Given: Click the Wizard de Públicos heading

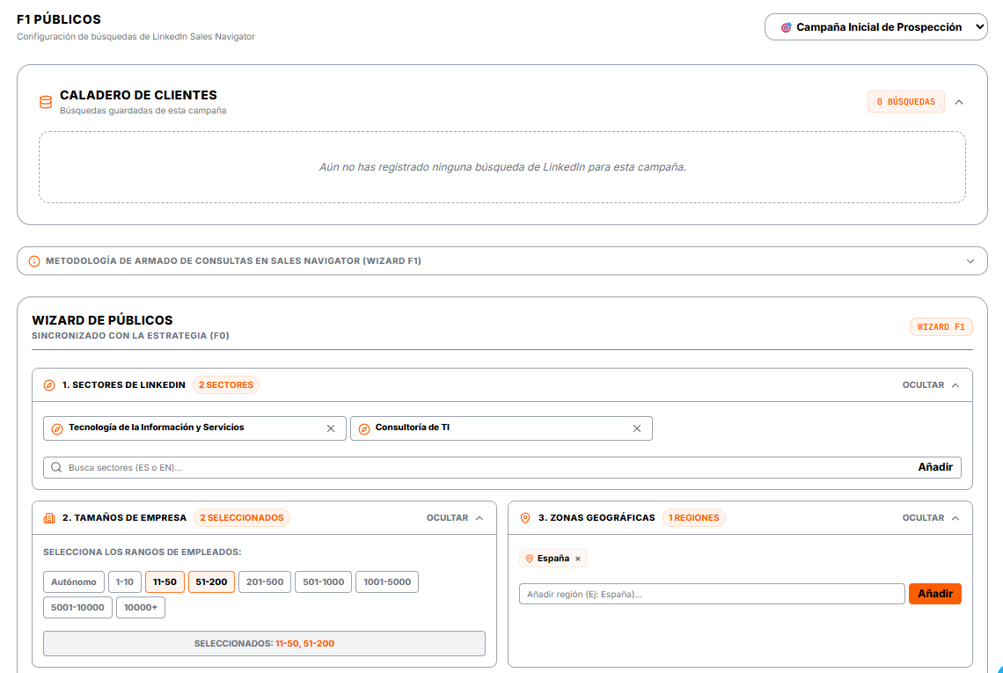Looking at the screenshot, I should 102,320.
